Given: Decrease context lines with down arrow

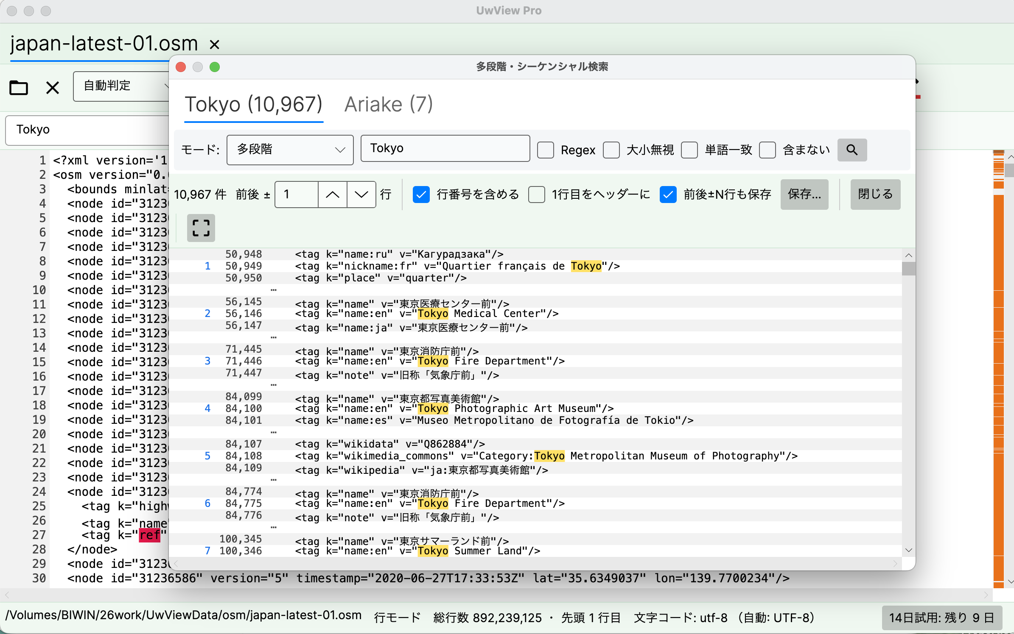Looking at the screenshot, I should click(361, 195).
